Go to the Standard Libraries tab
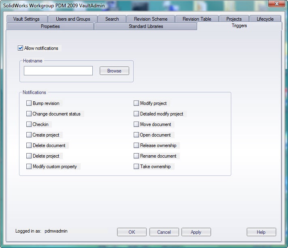The height and width of the screenshot is (248, 288). pyautogui.click(x=146, y=26)
